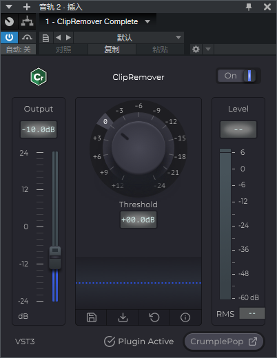Image resolution: width=277 pixels, height=358 pixels.
Task: Click the -24 mark on Threshold dial
Action: pos(160,185)
